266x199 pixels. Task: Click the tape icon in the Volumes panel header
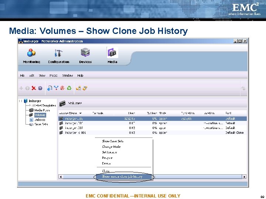point(62,104)
